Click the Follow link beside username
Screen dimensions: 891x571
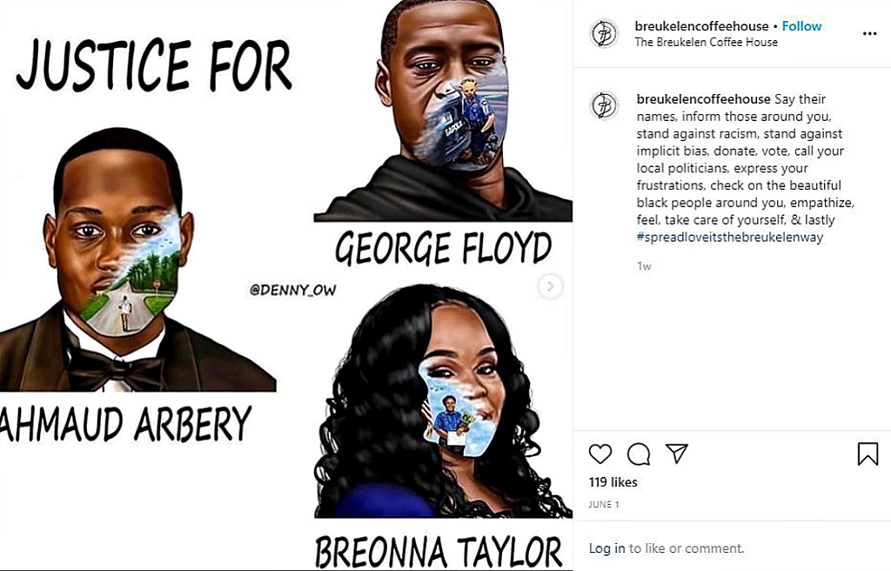point(801,26)
